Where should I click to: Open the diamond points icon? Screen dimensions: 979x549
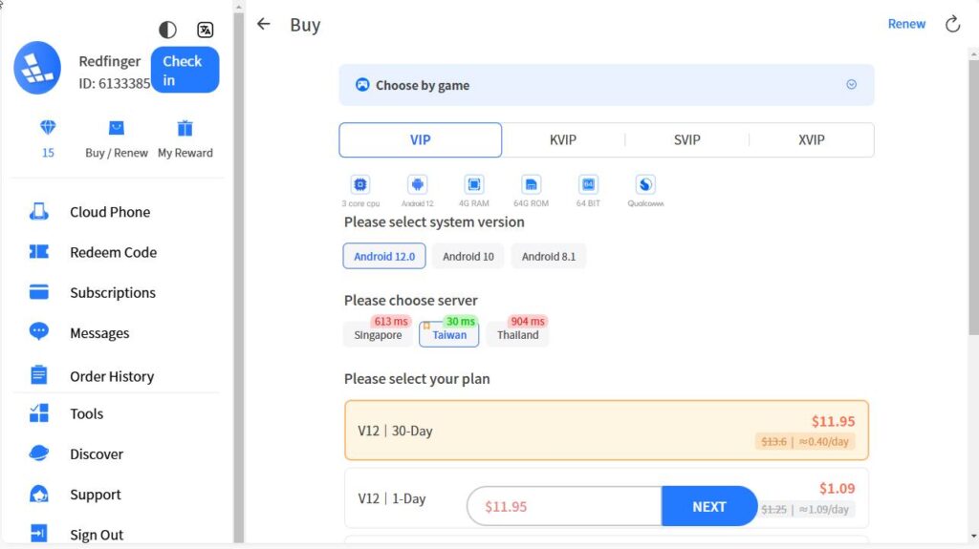pos(48,129)
